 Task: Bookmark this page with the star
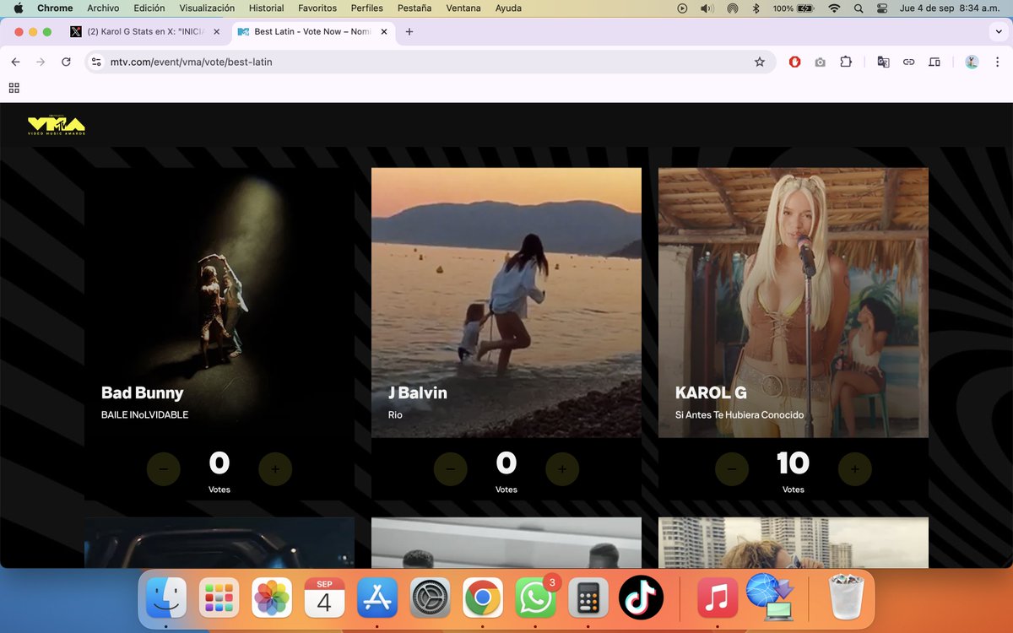click(x=759, y=62)
